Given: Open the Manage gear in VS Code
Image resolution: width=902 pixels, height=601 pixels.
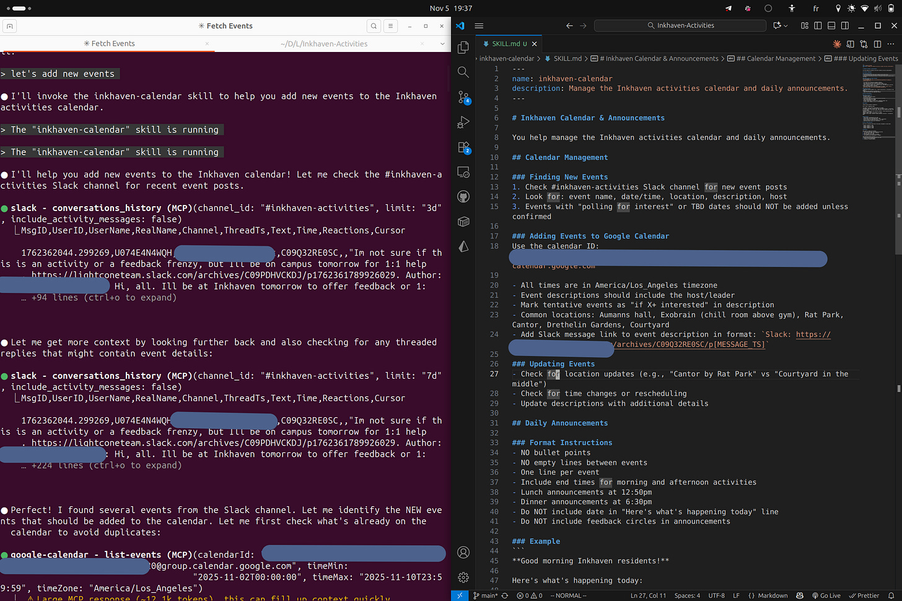Looking at the screenshot, I should click(x=463, y=577).
